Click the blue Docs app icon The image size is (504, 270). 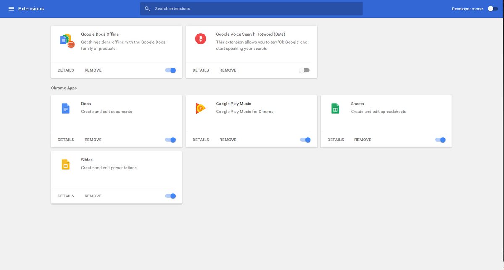(x=65, y=109)
